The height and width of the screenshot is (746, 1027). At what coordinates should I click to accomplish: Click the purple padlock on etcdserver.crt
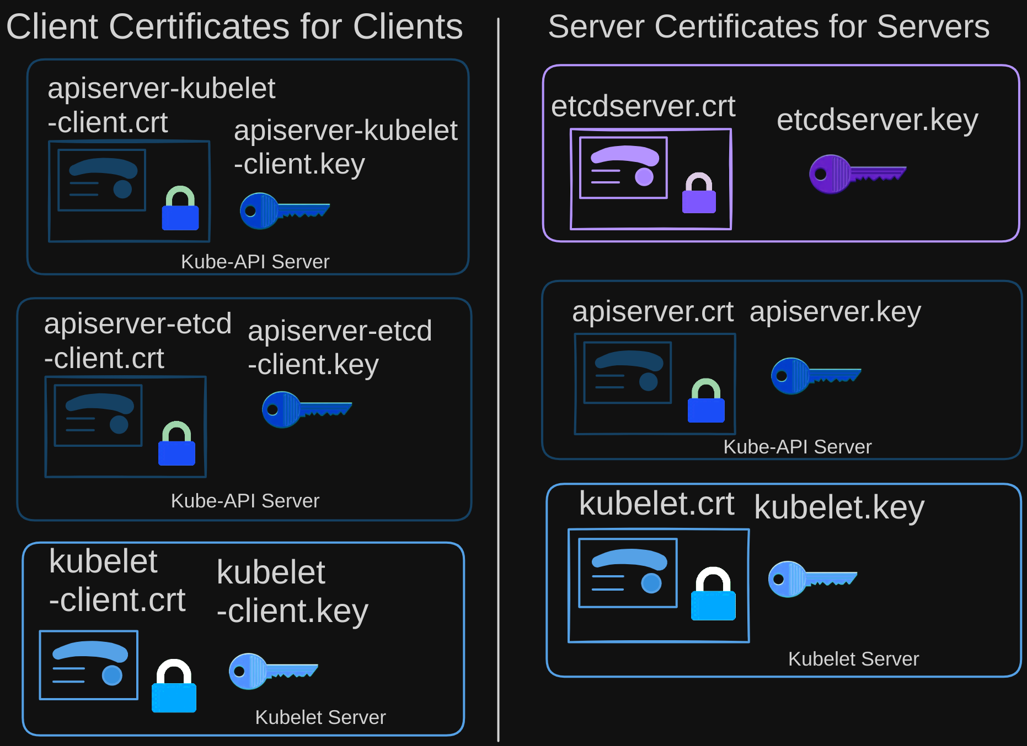pyautogui.click(x=699, y=193)
